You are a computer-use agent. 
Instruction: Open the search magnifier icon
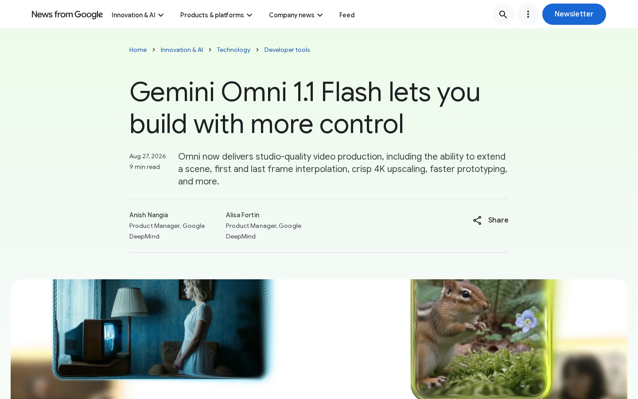503,14
